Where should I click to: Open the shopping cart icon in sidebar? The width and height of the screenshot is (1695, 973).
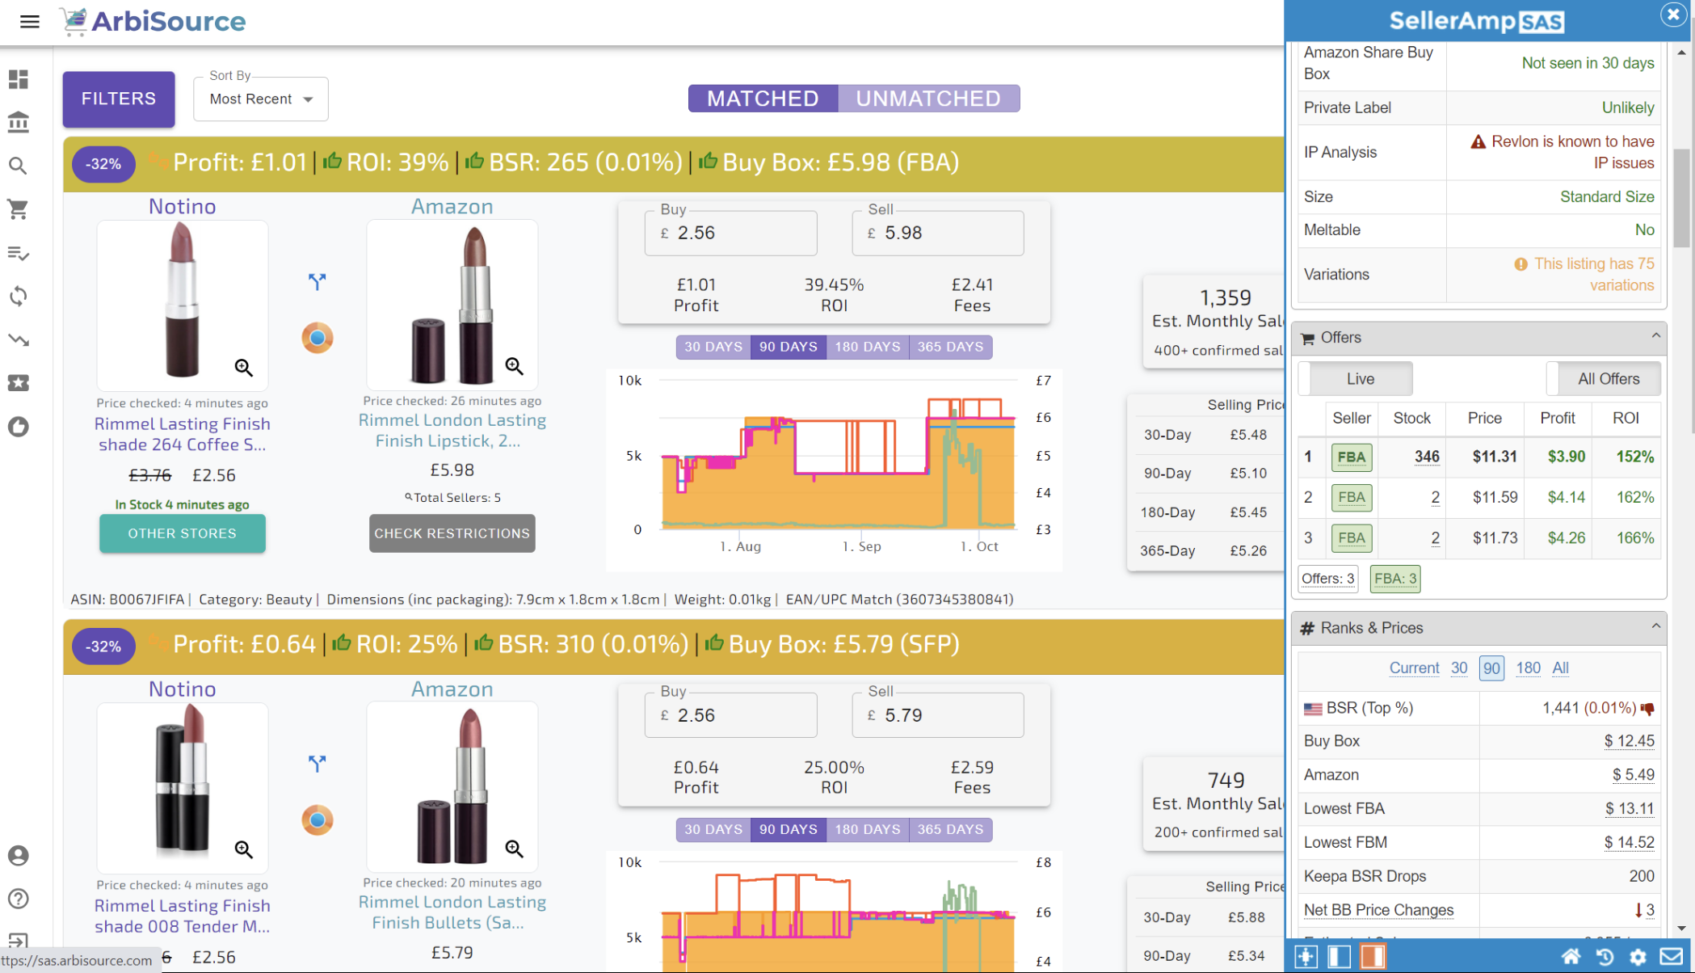click(x=19, y=209)
